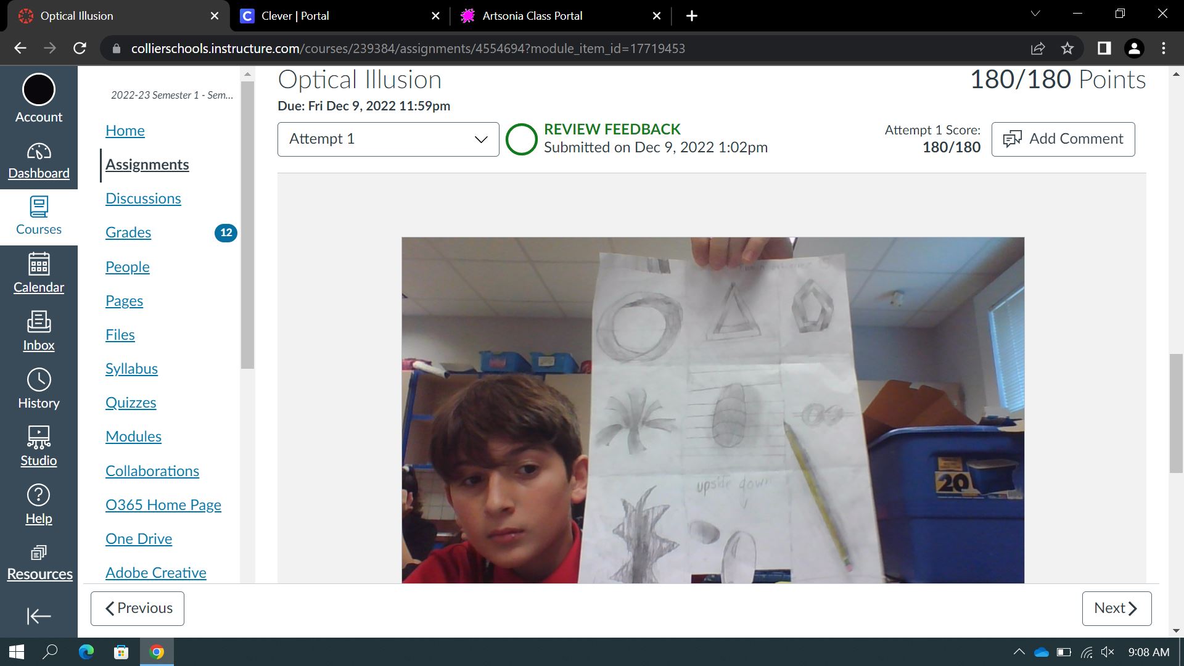This screenshot has width=1184, height=666.
Task: Go to the Next module item
Action: click(1116, 608)
